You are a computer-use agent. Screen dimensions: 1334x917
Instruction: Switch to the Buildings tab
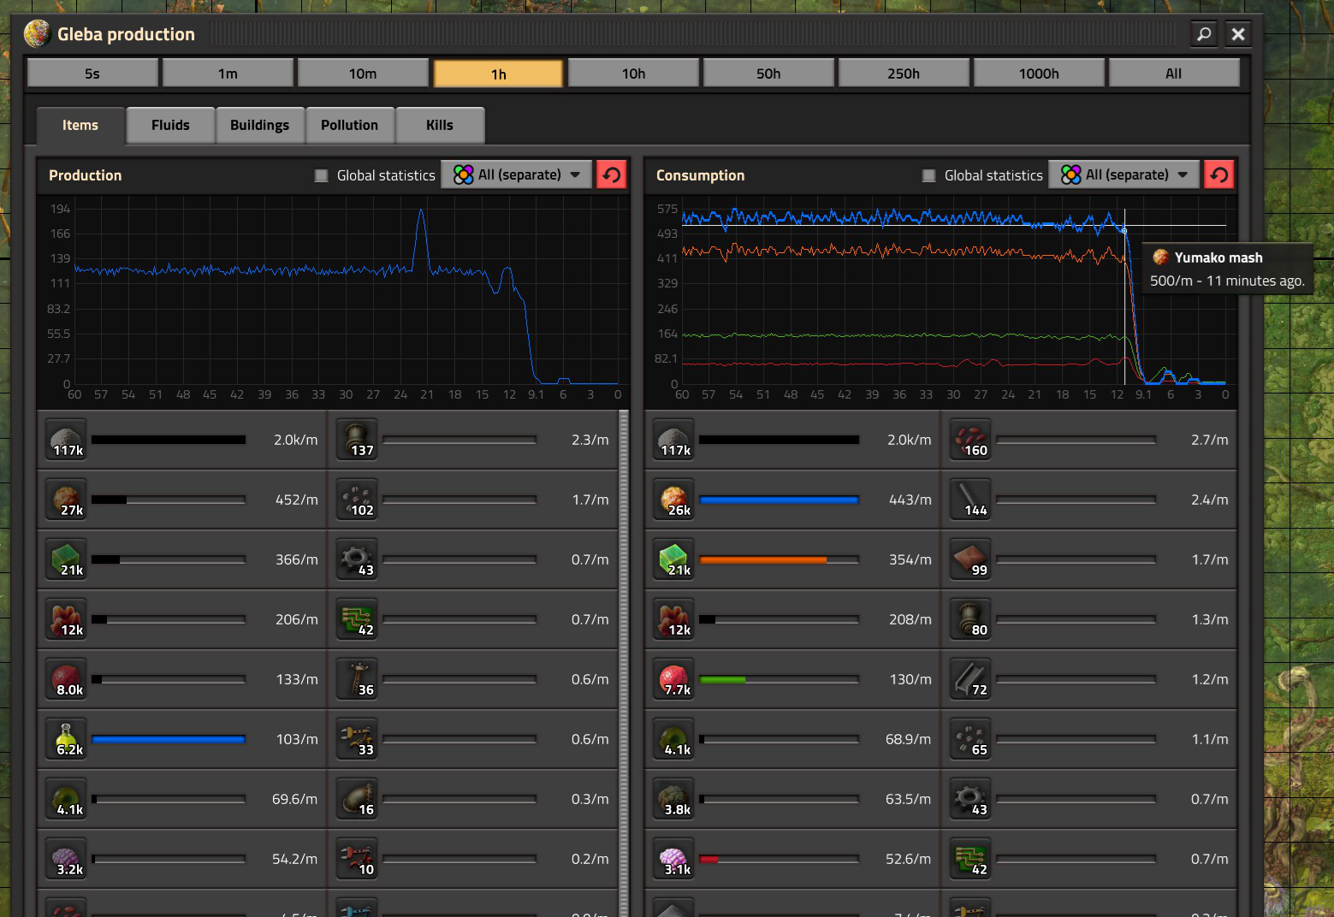[259, 125]
